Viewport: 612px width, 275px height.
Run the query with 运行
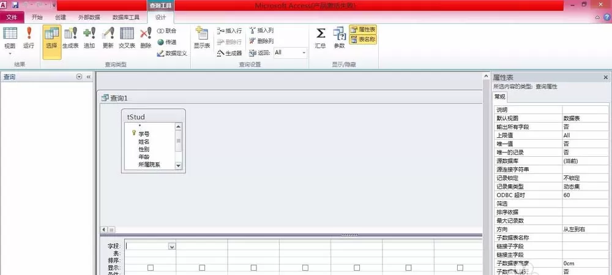29,38
